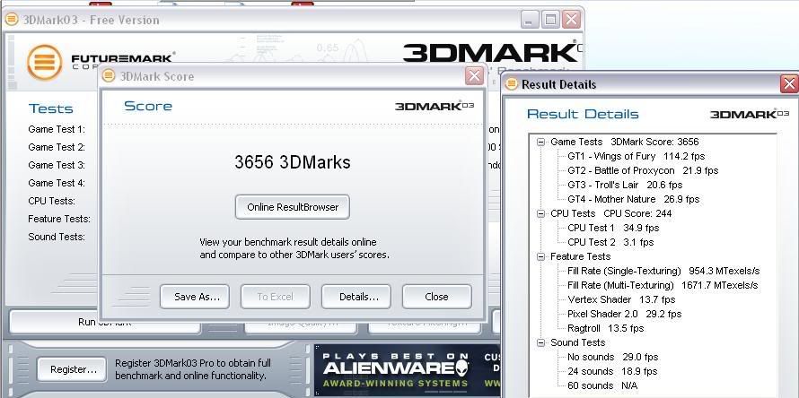Viewport: 799px width, 398px height.
Task: Collapse the Feature Tests tree node
Action: (540, 256)
